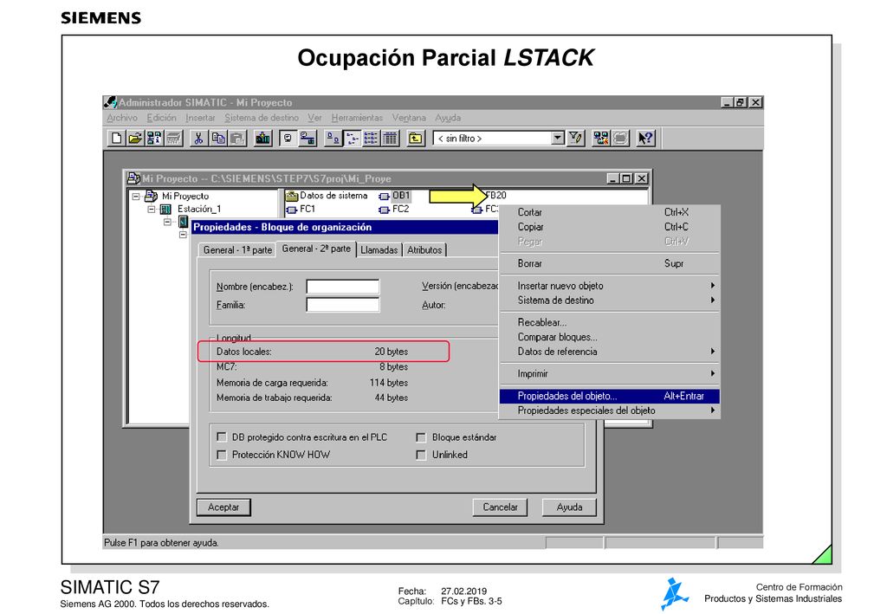Click the 114 bytes load memory value

click(x=389, y=383)
